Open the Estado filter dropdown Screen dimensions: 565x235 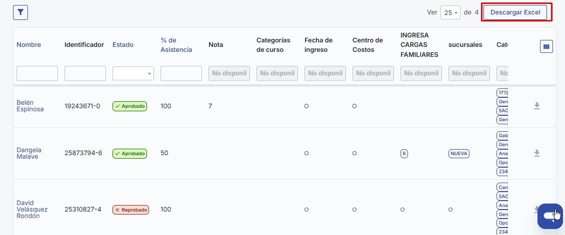click(133, 73)
